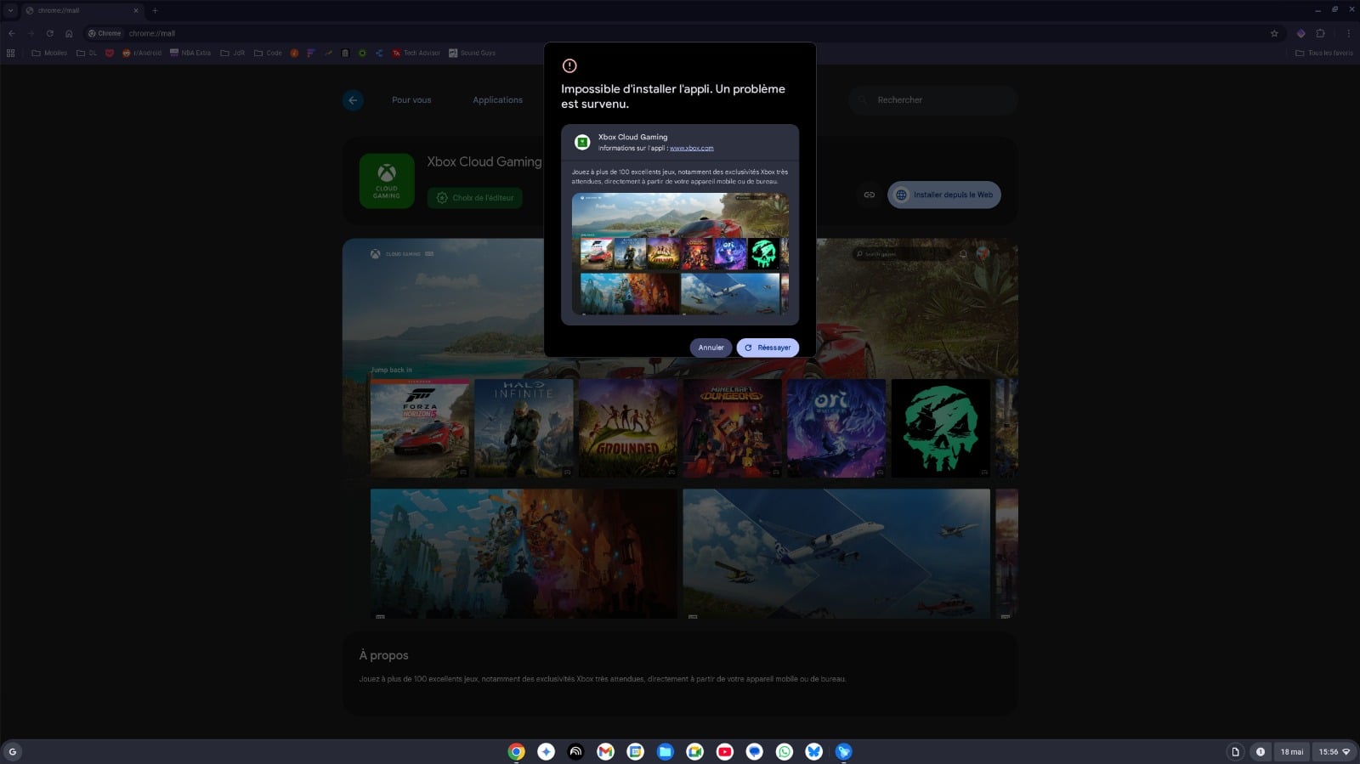This screenshot has width=1360, height=764.
Task: Open the Tous les favoris folder
Action: pyautogui.click(x=1324, y=53)
